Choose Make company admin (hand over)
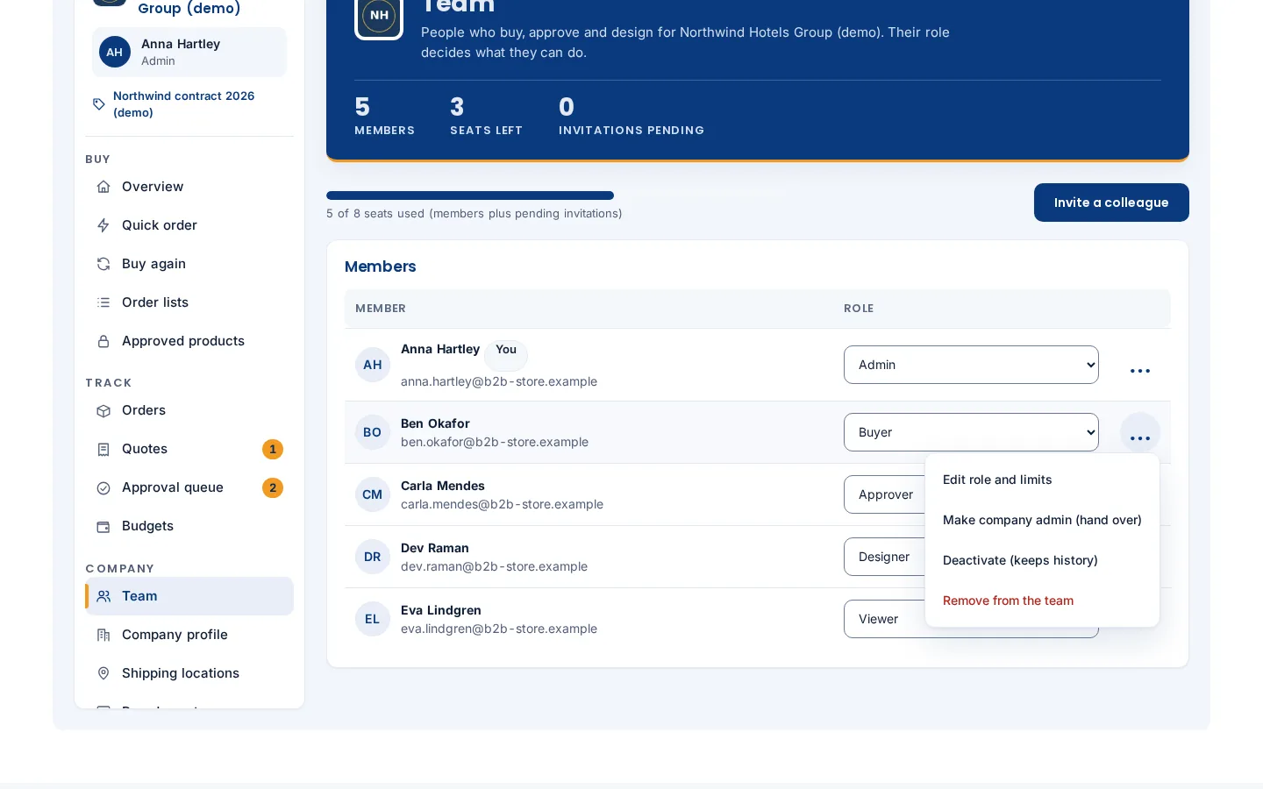1263x789 pixels. [1042, 520]
